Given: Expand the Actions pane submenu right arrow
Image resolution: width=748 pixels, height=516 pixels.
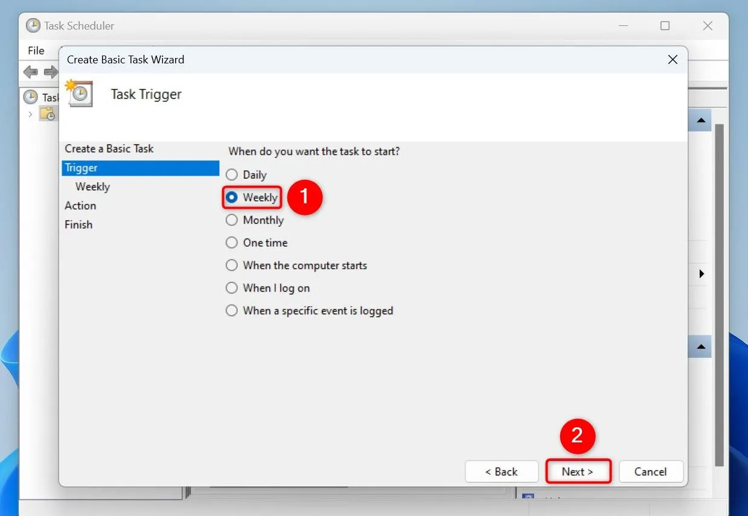Looking at the screenshot, I should (702, 274).
